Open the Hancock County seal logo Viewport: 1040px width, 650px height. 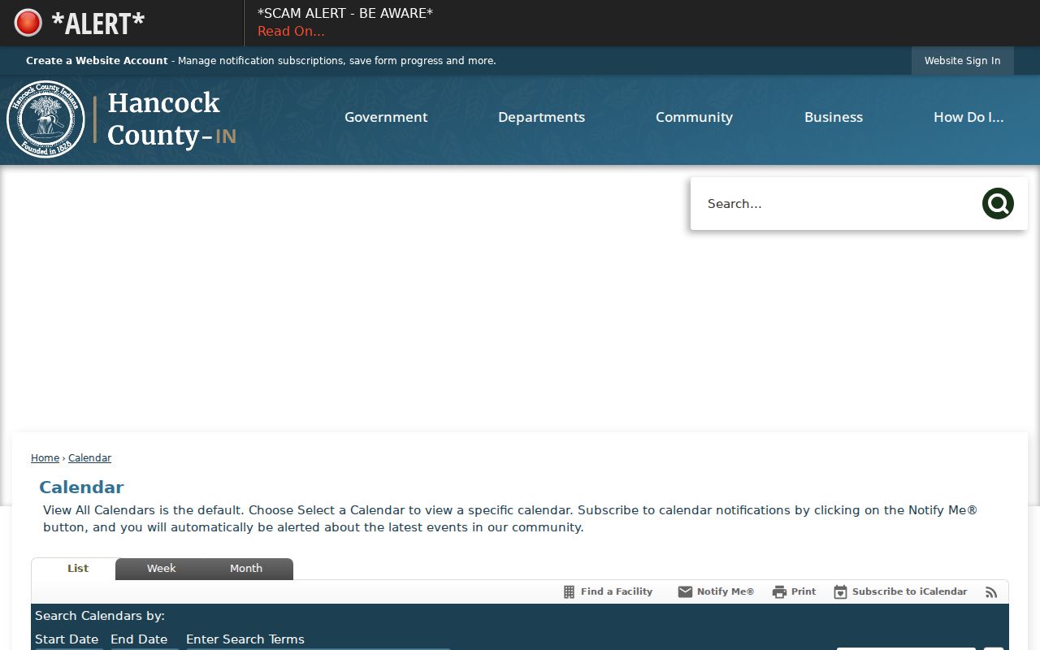(x=45, y=119)
